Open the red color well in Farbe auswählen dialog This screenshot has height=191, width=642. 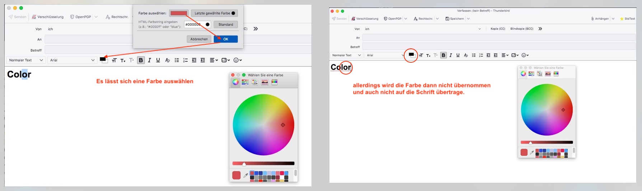[x=179, y=13]
